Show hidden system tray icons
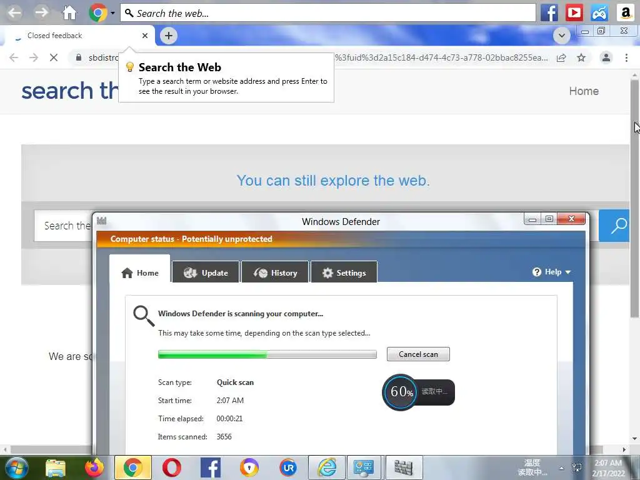 pyautogui.click(x=562, y=468)
